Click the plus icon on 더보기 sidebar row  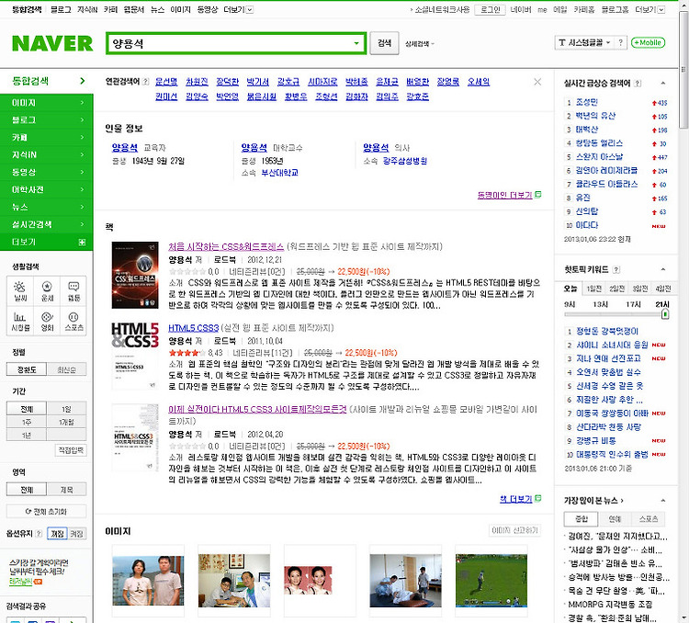pyautogui.click(x=82, y=243)
